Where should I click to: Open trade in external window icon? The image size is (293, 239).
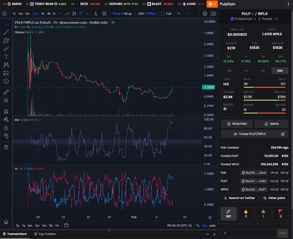pos(283,134)
